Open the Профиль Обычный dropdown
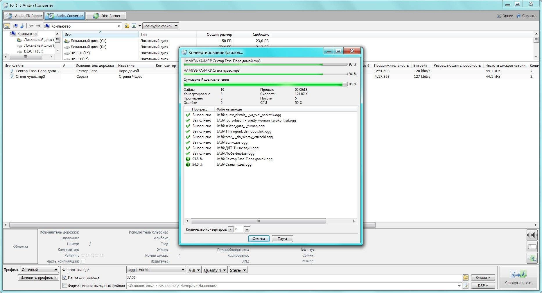 pyautogui.click(x=40, y=270)
